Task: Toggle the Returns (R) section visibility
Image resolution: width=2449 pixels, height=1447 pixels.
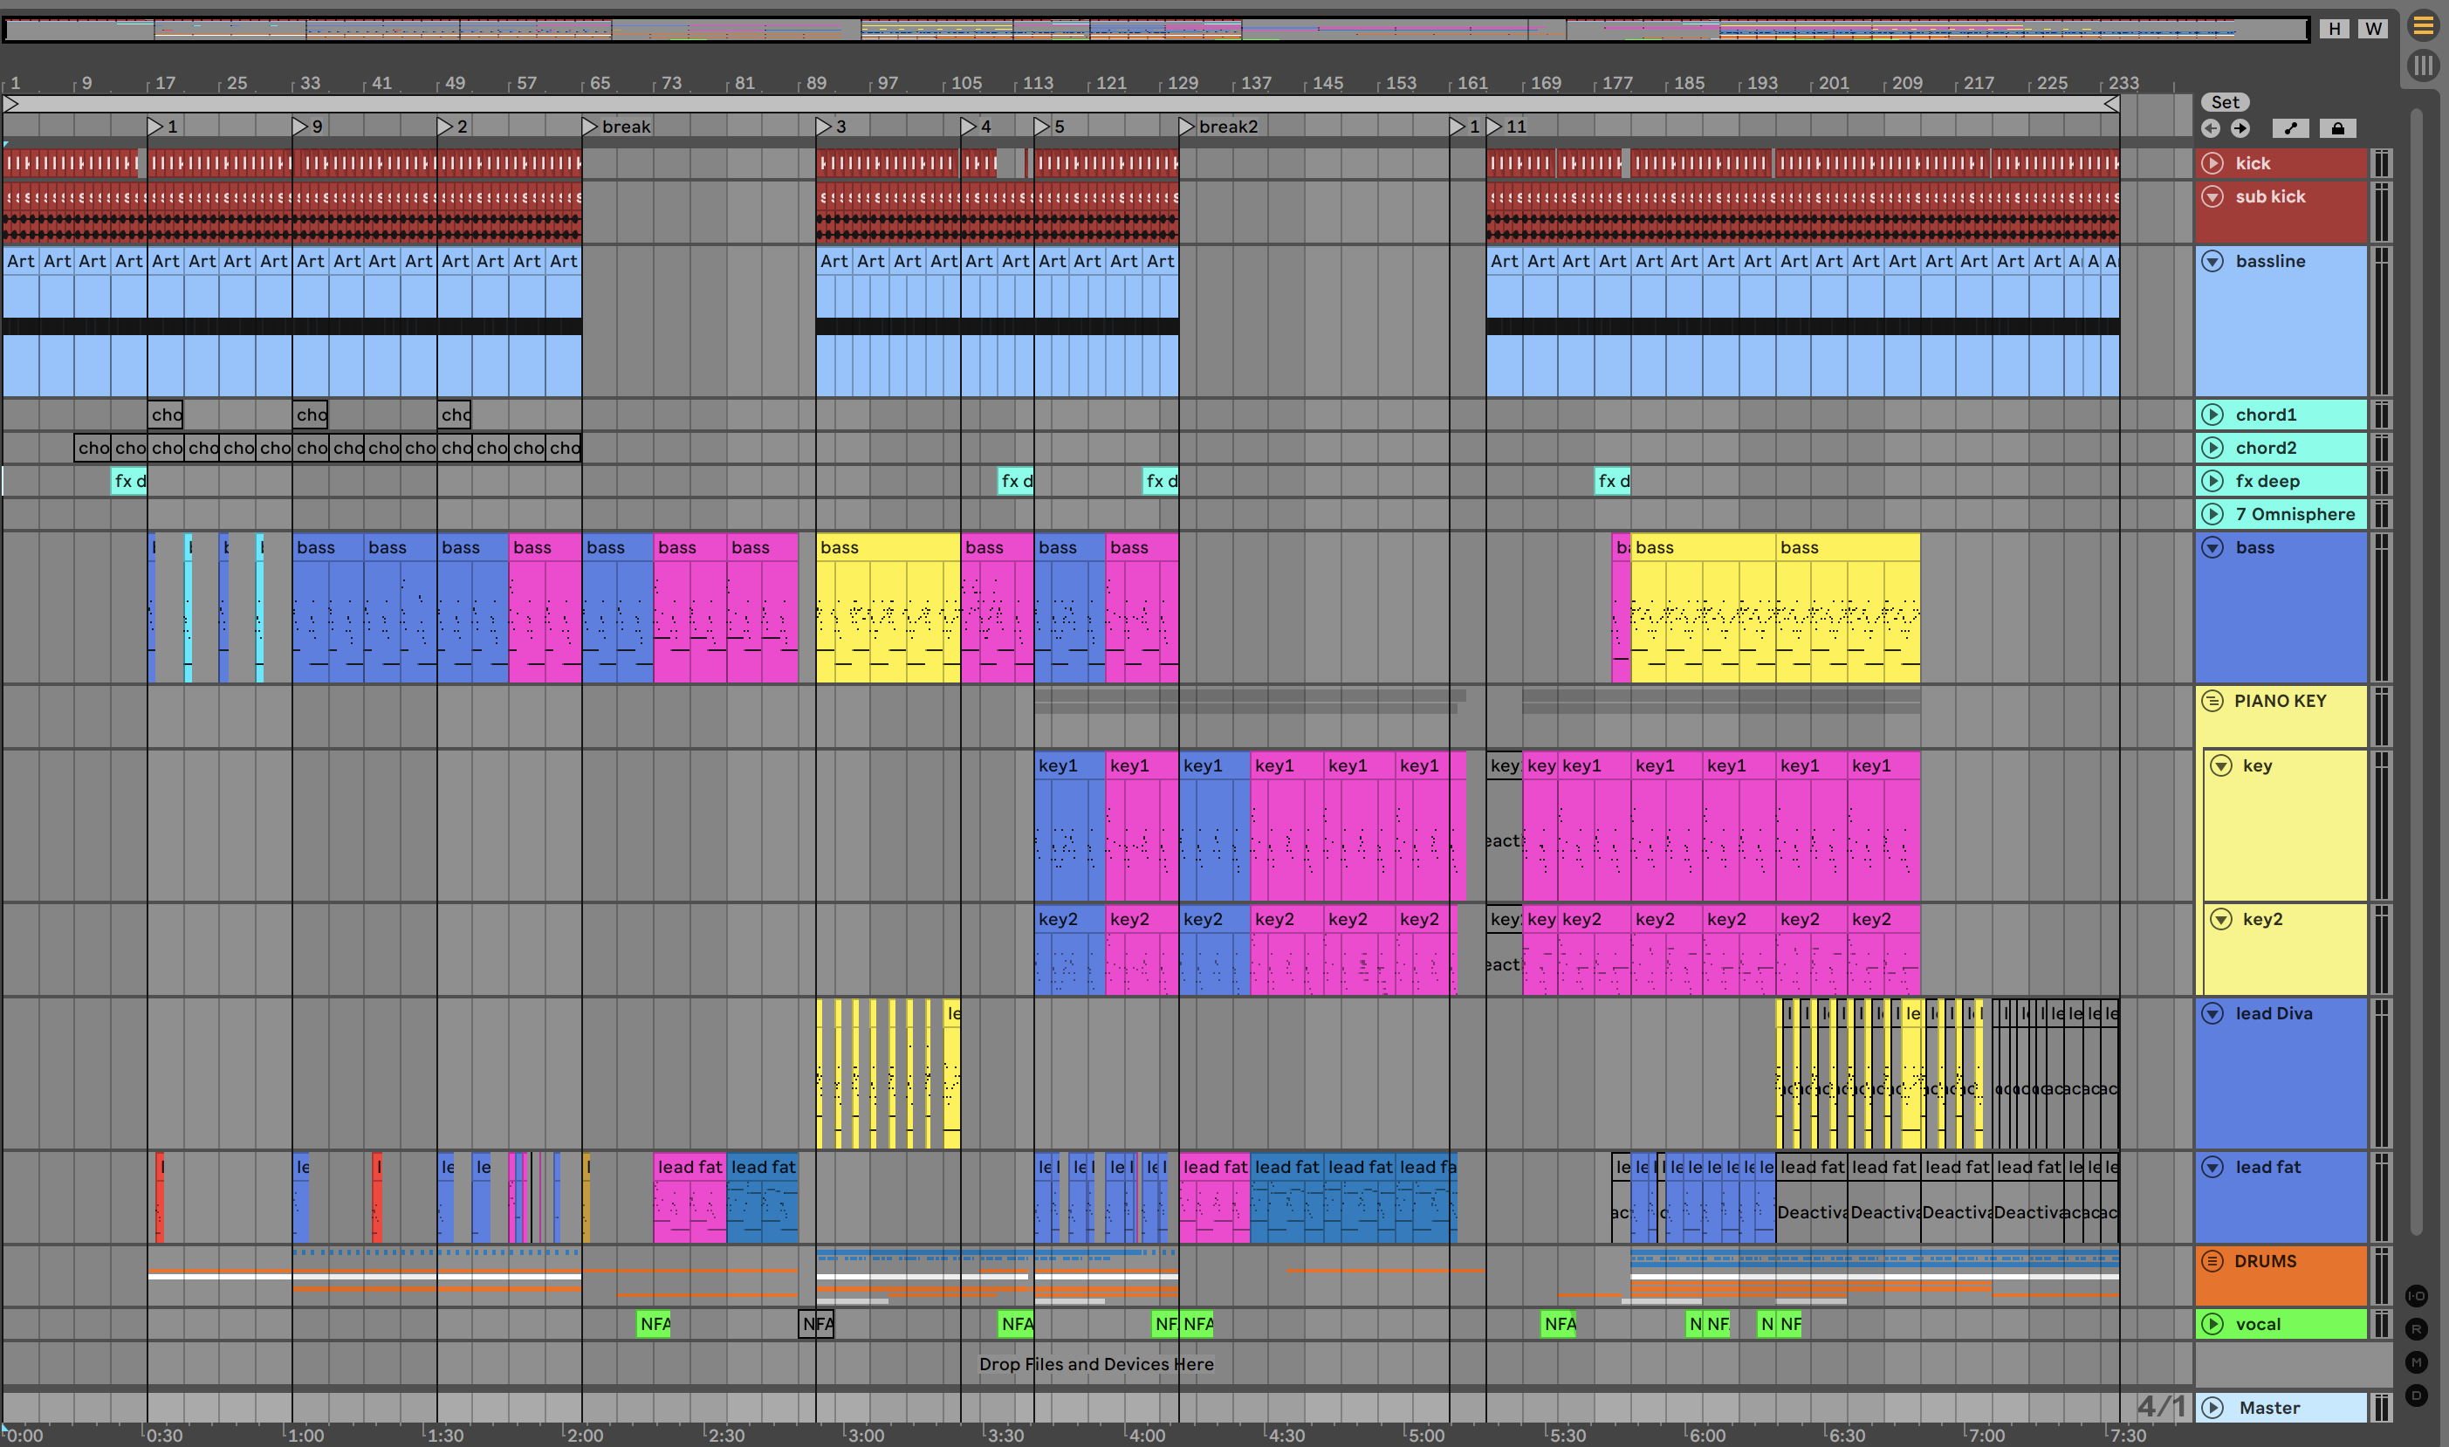Action: click(x=2417, y=1329)
